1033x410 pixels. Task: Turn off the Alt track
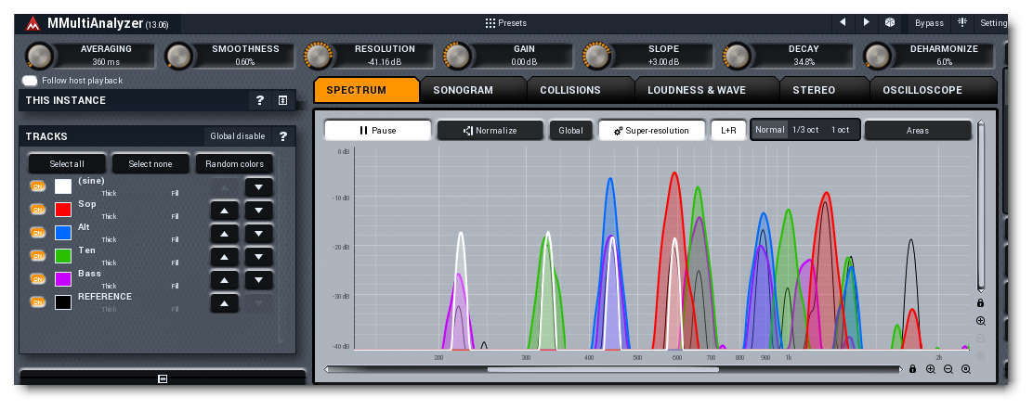[37, 232]
